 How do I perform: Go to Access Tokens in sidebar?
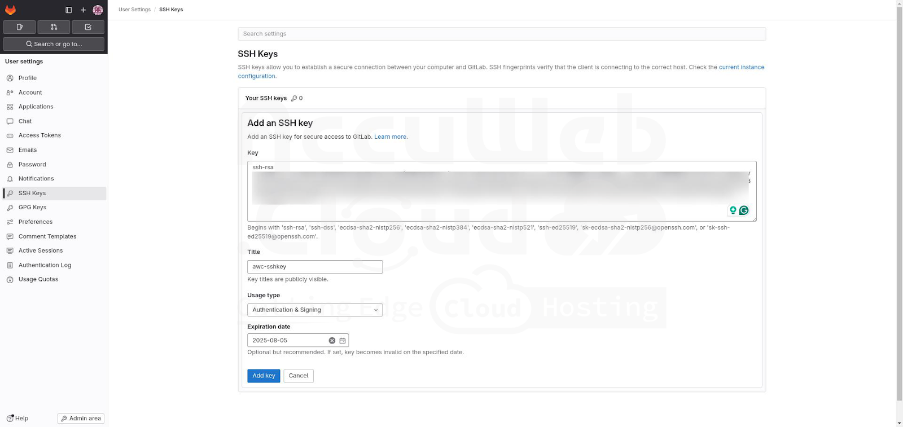click(40, 135)
